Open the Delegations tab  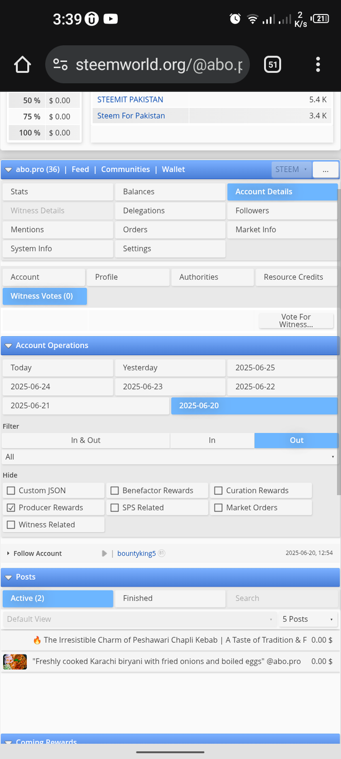click(x=170, y=211)
